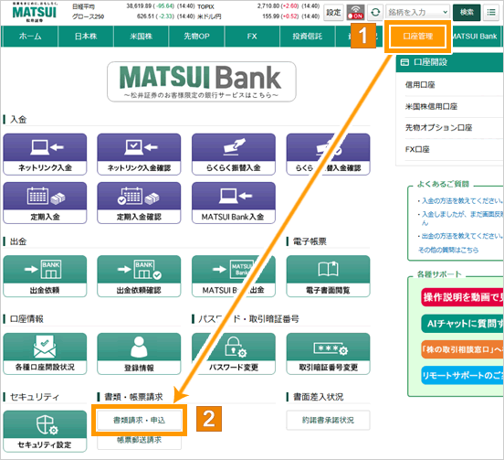Switch to 米国株 tab
The width and height of the screenshot is (504, 460).
point(142,37)
